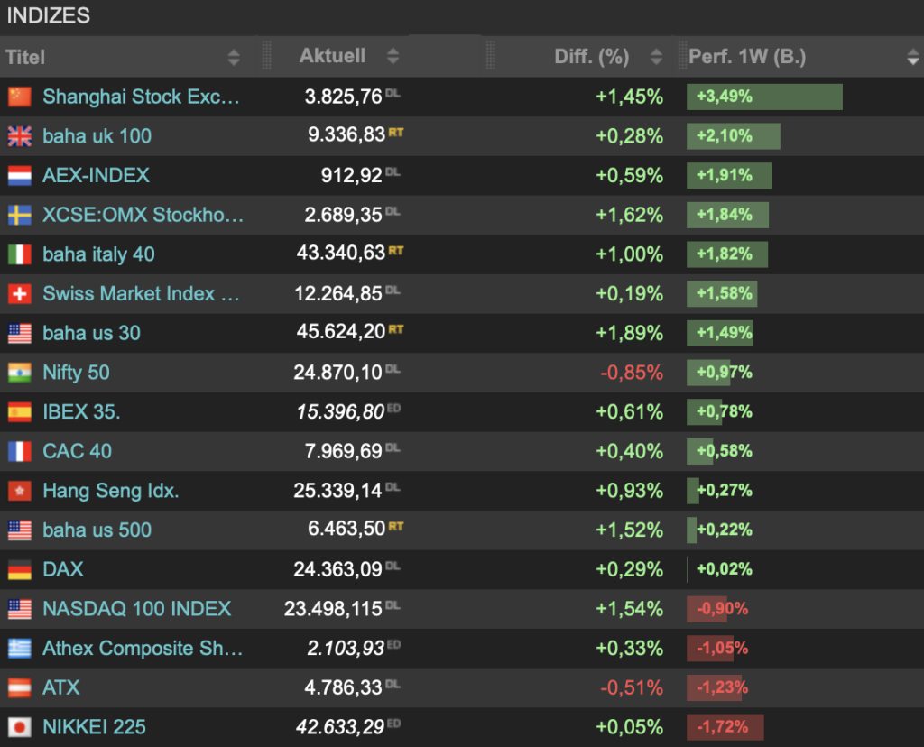The height and width of the screenshot is (747, 924).
Task: Click the Titel column header label
Action: 25,57
